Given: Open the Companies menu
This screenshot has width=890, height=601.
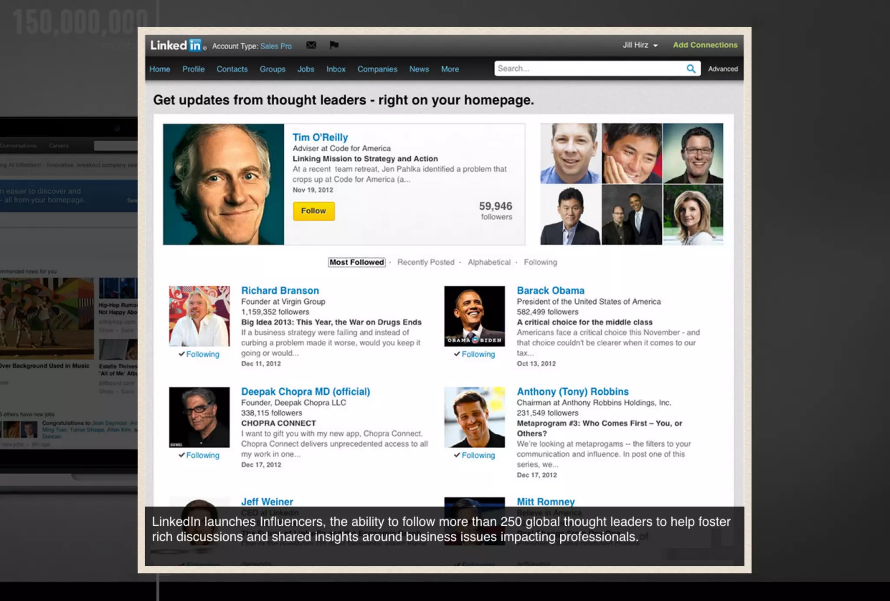Looking at the screenshot, I should pyautogui.click(x=377, y=69).
